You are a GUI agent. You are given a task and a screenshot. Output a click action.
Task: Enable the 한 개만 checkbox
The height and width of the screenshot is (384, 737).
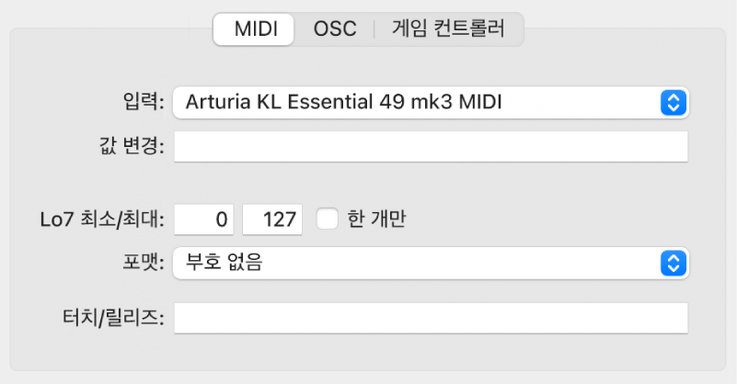pos(327,219)
